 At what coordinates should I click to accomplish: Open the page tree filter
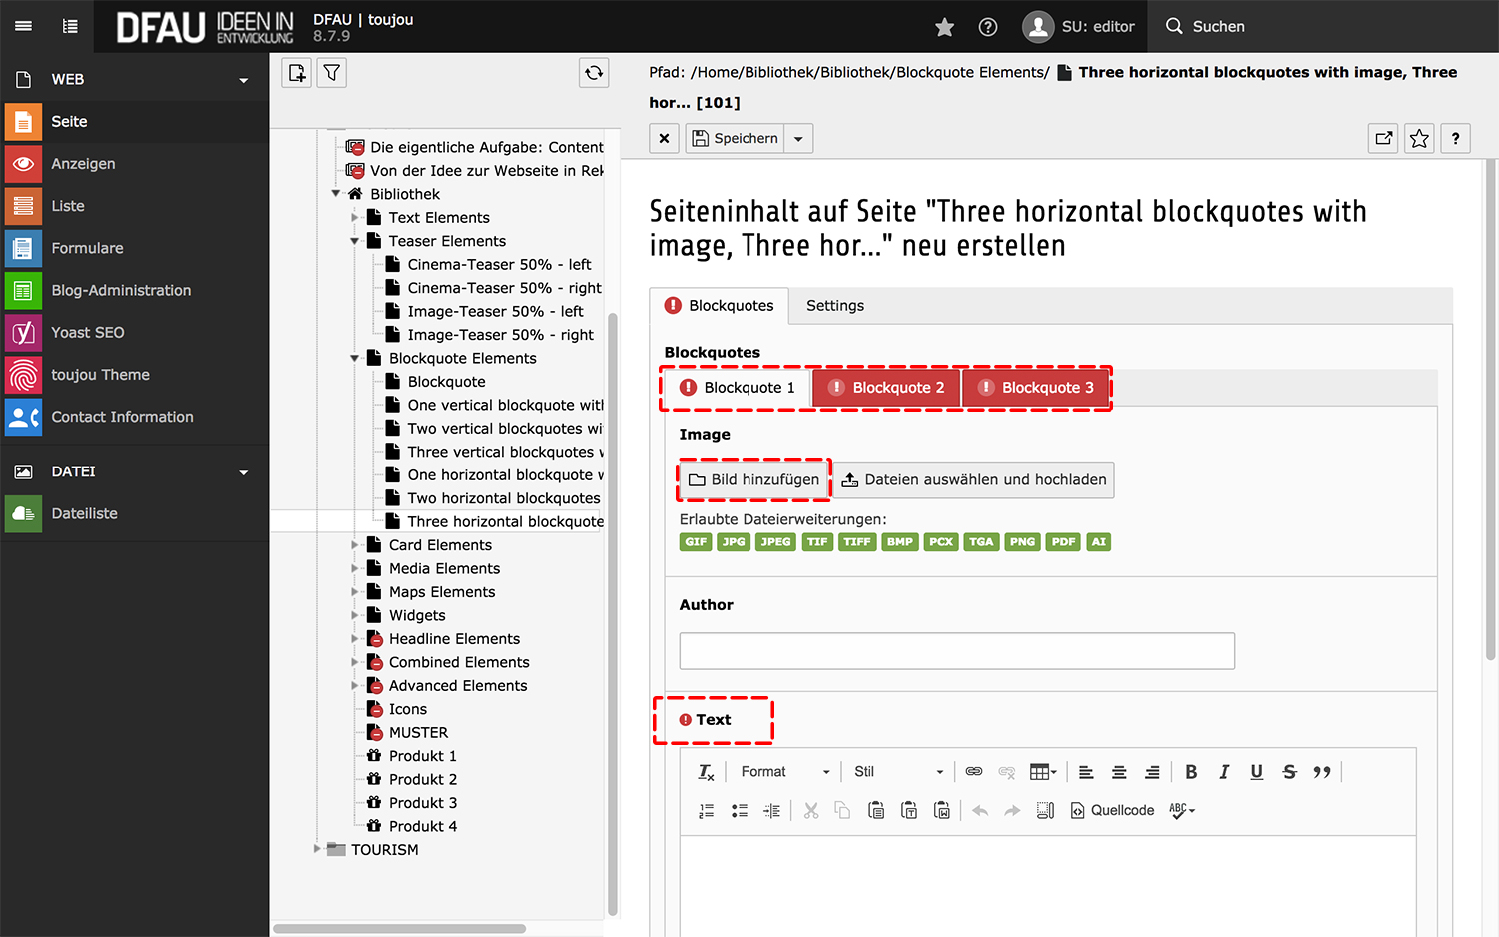[x=332, y=73]
